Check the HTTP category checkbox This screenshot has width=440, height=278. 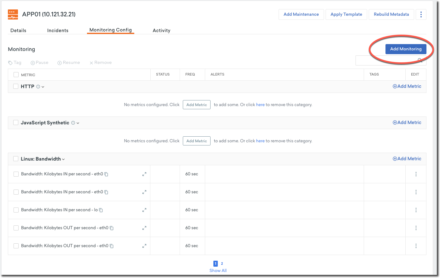[x=16, y=86]
